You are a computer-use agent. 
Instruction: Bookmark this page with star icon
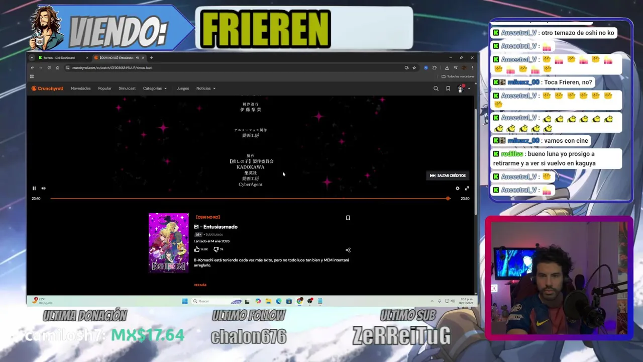point(414,68)
